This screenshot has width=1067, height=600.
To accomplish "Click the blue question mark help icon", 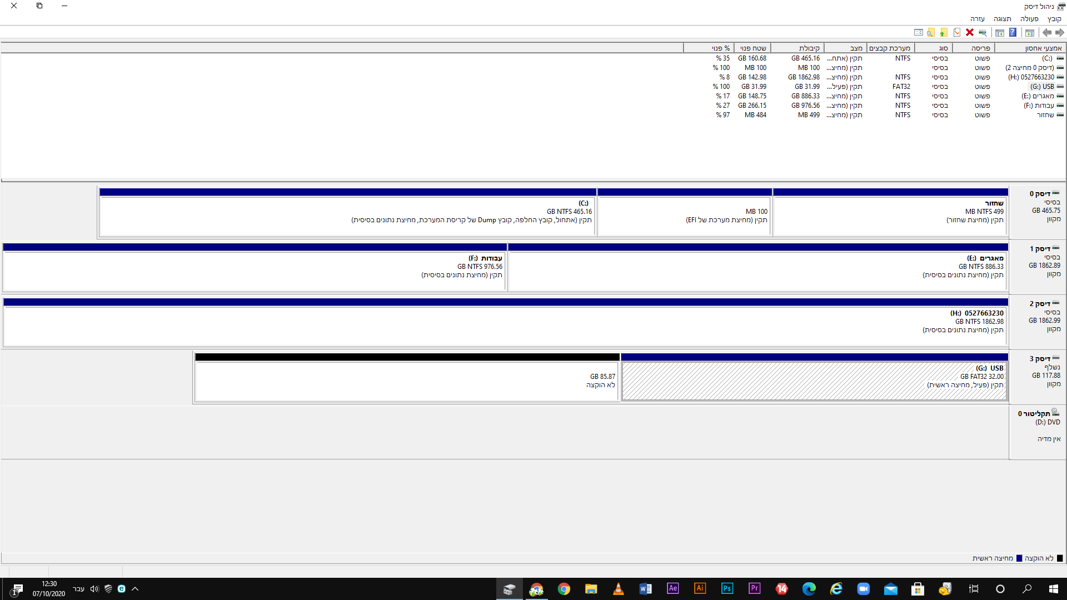I will [1013, 32].
